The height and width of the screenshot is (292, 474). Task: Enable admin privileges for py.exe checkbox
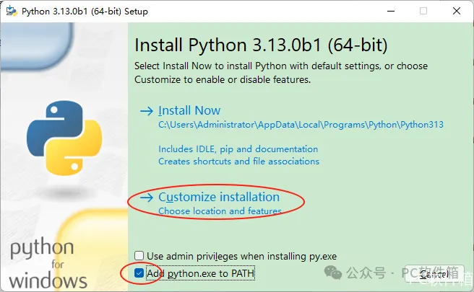pyautogui.click(x=139, y=256)
